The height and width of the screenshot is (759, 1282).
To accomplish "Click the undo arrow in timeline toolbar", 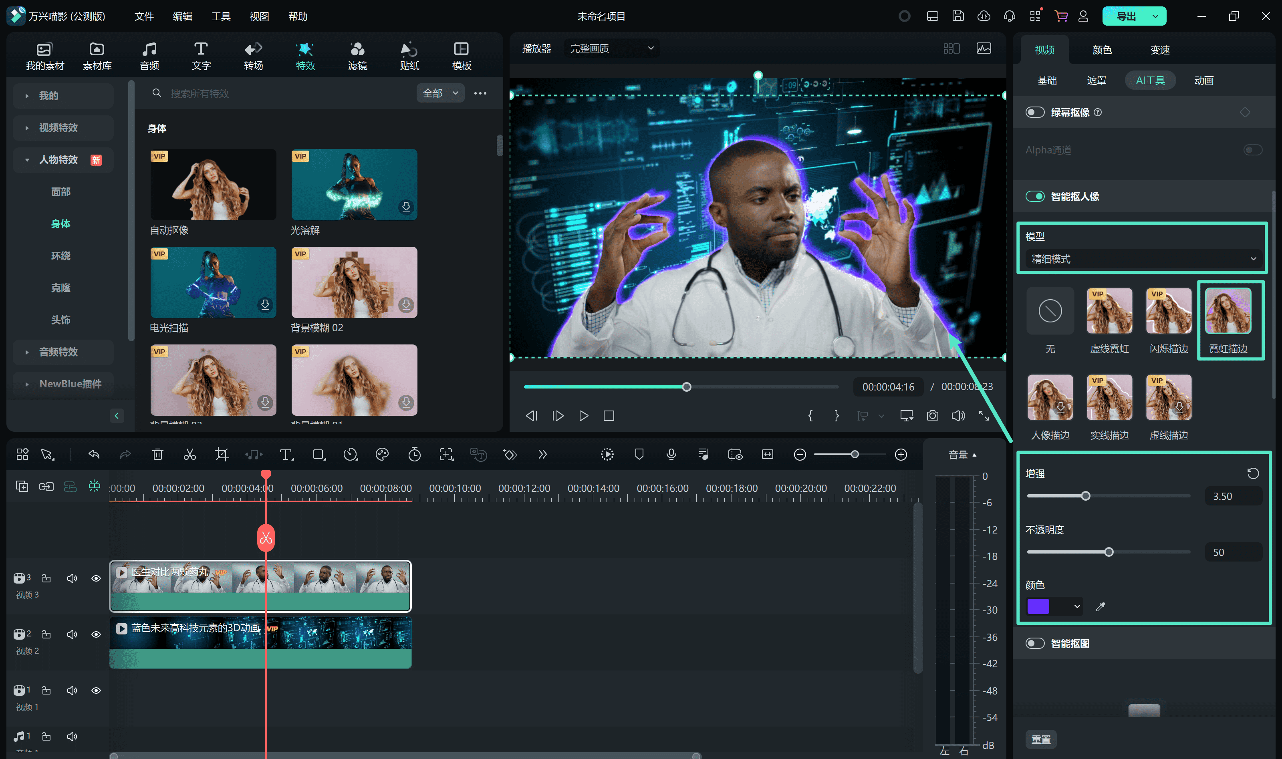I will point(94,454).
